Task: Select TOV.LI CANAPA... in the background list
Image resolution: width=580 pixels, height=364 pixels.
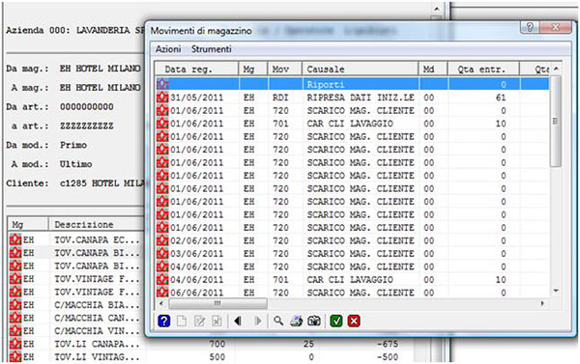Action: (98, 344)
